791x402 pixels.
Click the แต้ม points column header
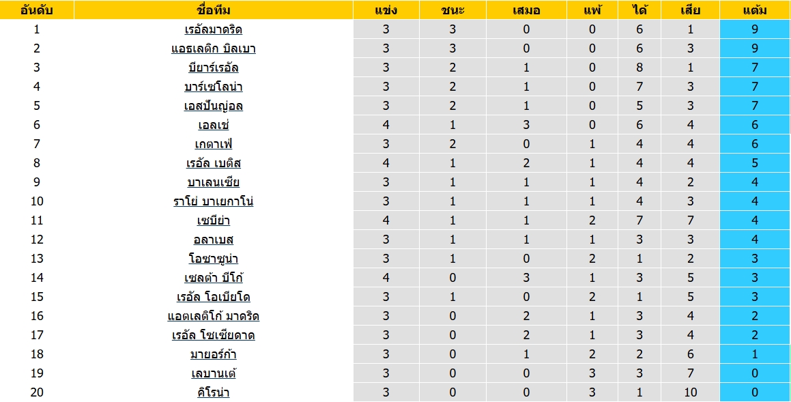click(753, 10)
